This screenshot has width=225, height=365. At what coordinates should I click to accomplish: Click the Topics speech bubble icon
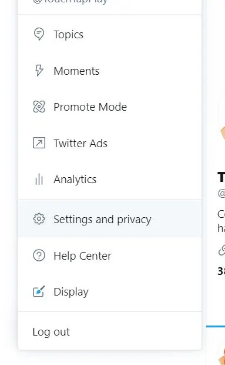39,34
